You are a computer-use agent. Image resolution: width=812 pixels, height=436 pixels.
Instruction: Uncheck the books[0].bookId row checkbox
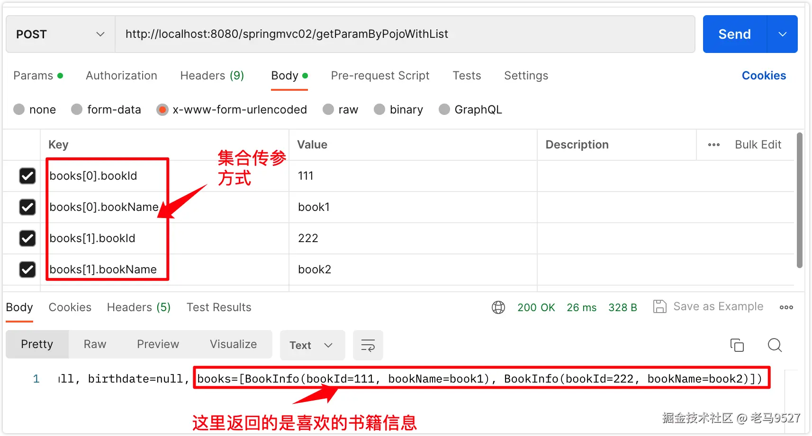point(27,176)
